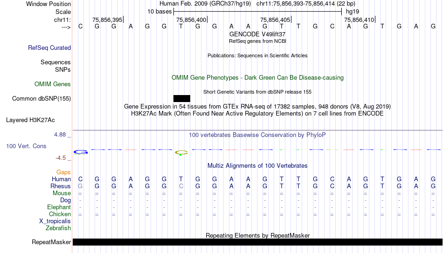This screenshot has width=443, height=253.
Task: Click the Layered H3K27Ac track label
Action: point(30,120)
